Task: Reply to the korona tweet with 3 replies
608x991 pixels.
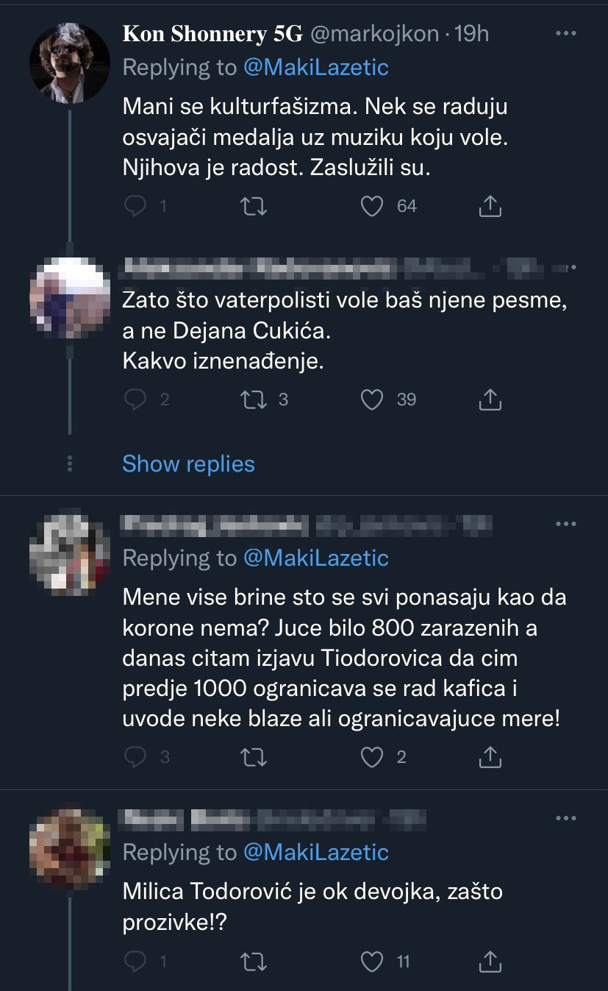Action: pyautogui.click(x=135, y=756)
